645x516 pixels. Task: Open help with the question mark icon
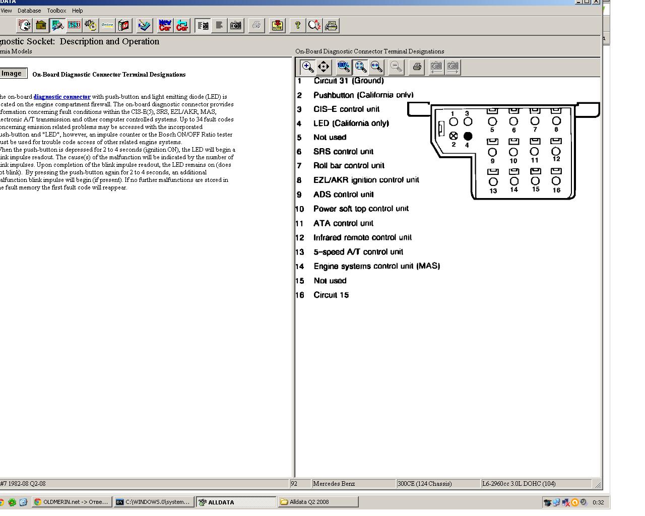click(x=298, y=25)
